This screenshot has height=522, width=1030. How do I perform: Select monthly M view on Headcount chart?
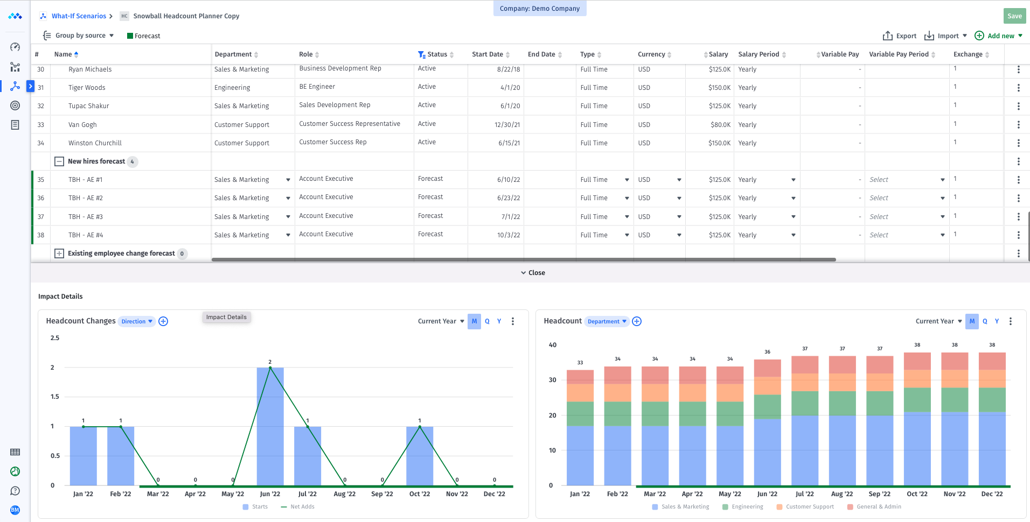(972, 321)
